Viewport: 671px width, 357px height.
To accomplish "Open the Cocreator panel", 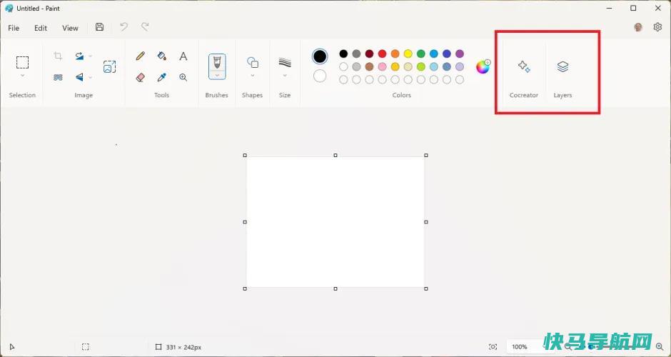I will coord(524,66).
